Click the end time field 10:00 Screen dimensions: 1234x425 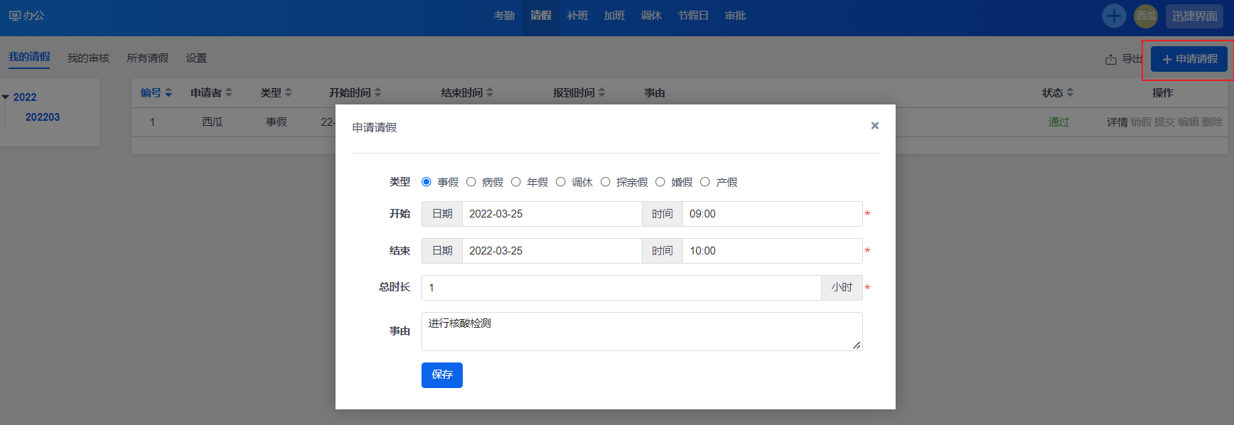(773, 251)
